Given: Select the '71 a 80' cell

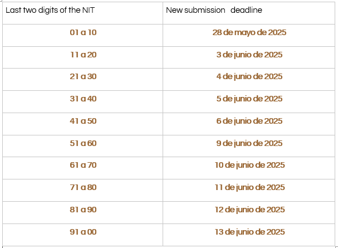Looking at the screenshot, I should point(82,190).
